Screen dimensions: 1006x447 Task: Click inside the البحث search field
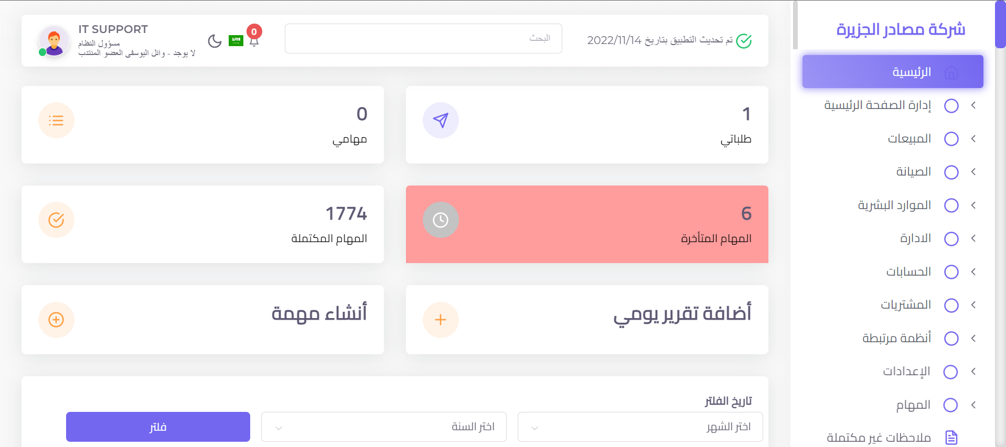(423, 38)
